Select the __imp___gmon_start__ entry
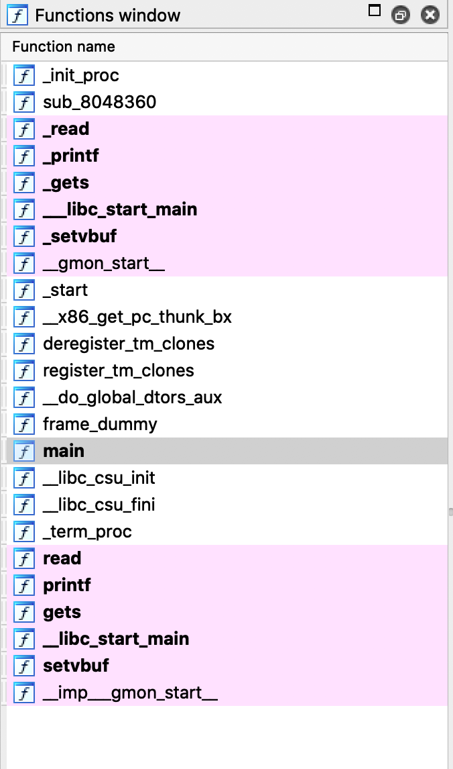 point(227,692)
